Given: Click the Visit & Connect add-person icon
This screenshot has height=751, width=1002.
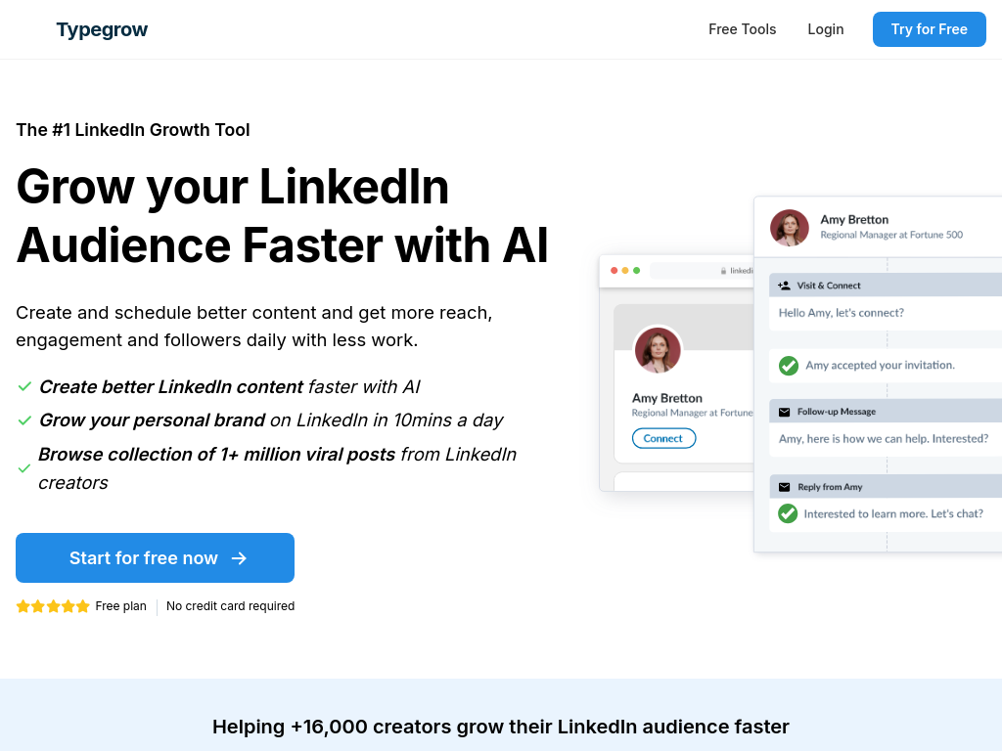Looking at the screenshot, I should point(784,286).
